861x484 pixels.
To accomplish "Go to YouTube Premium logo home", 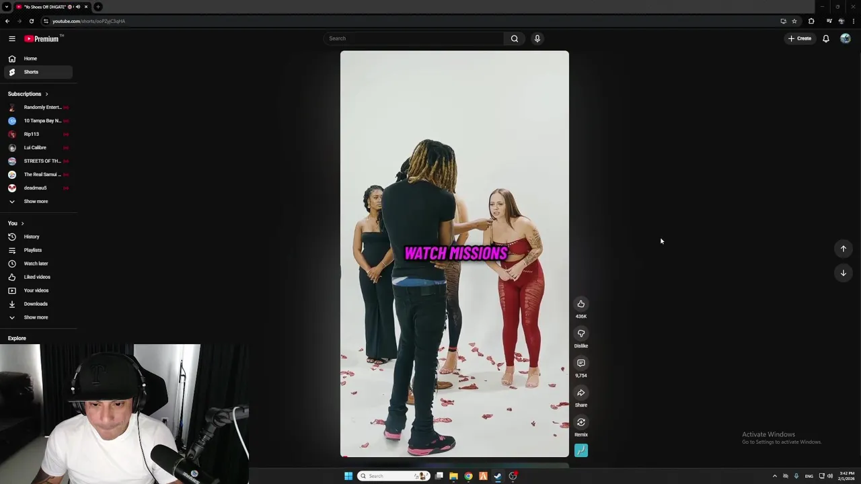I will coord(43,38).
